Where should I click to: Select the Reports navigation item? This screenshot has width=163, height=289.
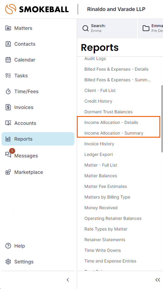(x=38, y=139)
